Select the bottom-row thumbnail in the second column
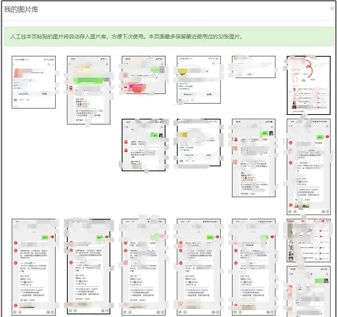The width and height of the screenshot is (337, 317). click(89, 267)
